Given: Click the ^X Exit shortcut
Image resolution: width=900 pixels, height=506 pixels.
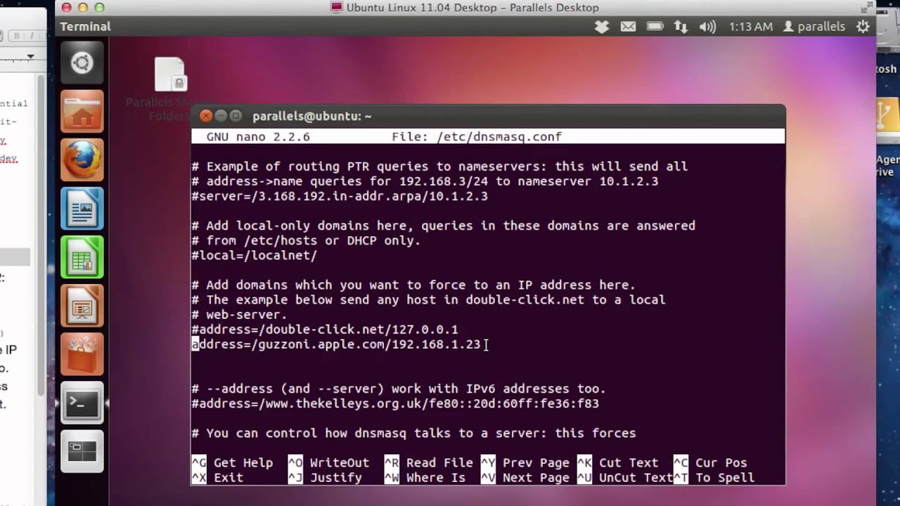Looking at the screenshot, I should pos(217,477).
